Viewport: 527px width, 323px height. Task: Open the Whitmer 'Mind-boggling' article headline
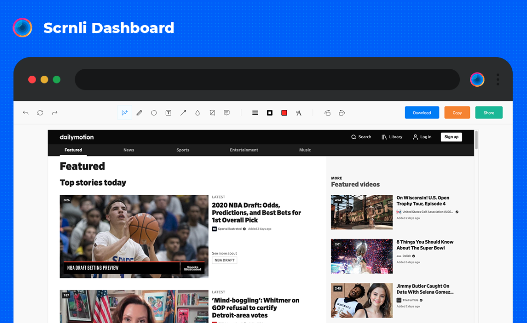click(x=255, y=308)
